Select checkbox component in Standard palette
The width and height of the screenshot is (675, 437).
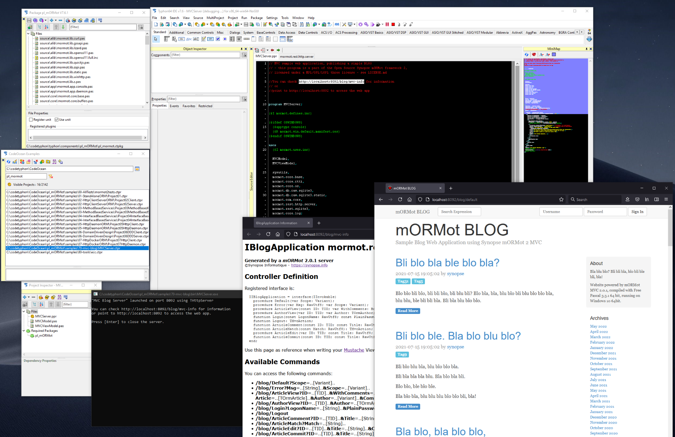(218, 39)
